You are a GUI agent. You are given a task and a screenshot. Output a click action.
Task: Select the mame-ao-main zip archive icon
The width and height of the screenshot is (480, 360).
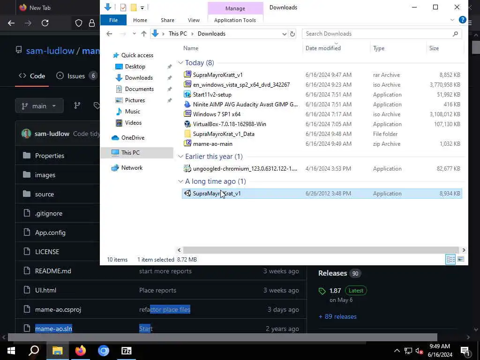[x=187, y=143]
